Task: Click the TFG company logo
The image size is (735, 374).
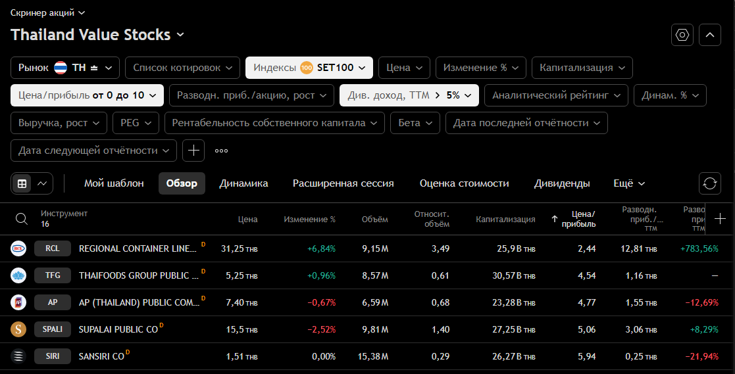Action: (x=18, y=275)
